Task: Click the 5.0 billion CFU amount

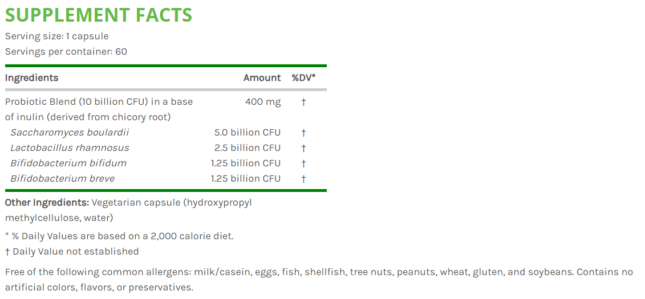Action: [248, 133]
